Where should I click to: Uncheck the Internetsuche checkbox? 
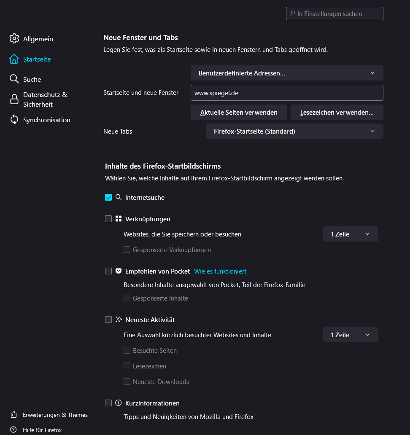tap(108, 197)
